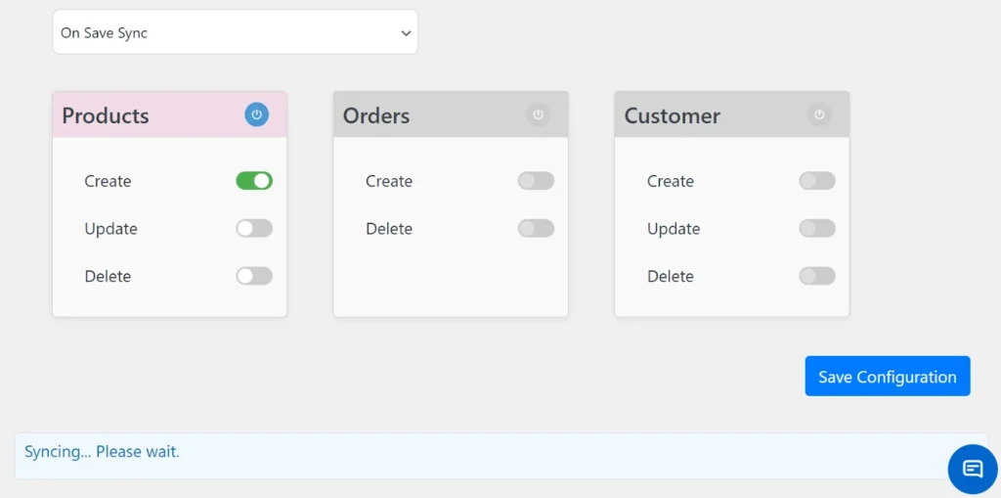Turn on Orders Delete toggle

point(536,228)
